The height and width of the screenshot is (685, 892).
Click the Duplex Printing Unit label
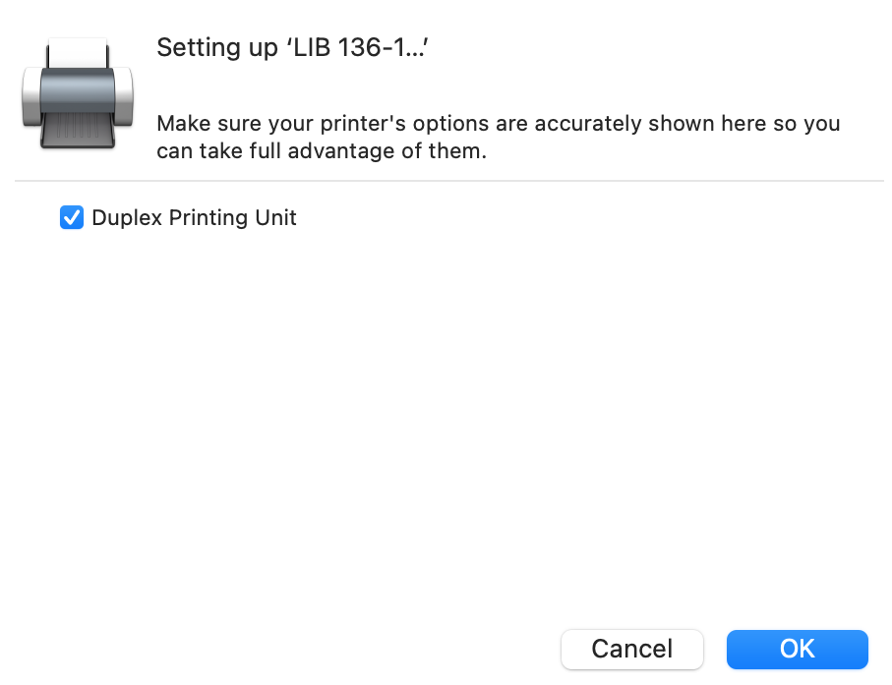click(x=193, y=217)
